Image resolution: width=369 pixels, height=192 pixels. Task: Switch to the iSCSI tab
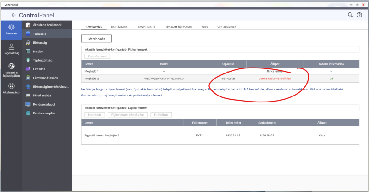point(205,27)
